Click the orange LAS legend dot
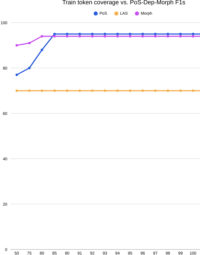Viewport: 200px width, 255px height. (116, 14)
